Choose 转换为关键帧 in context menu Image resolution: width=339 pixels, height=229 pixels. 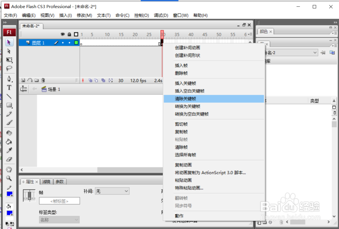(214, 106)
